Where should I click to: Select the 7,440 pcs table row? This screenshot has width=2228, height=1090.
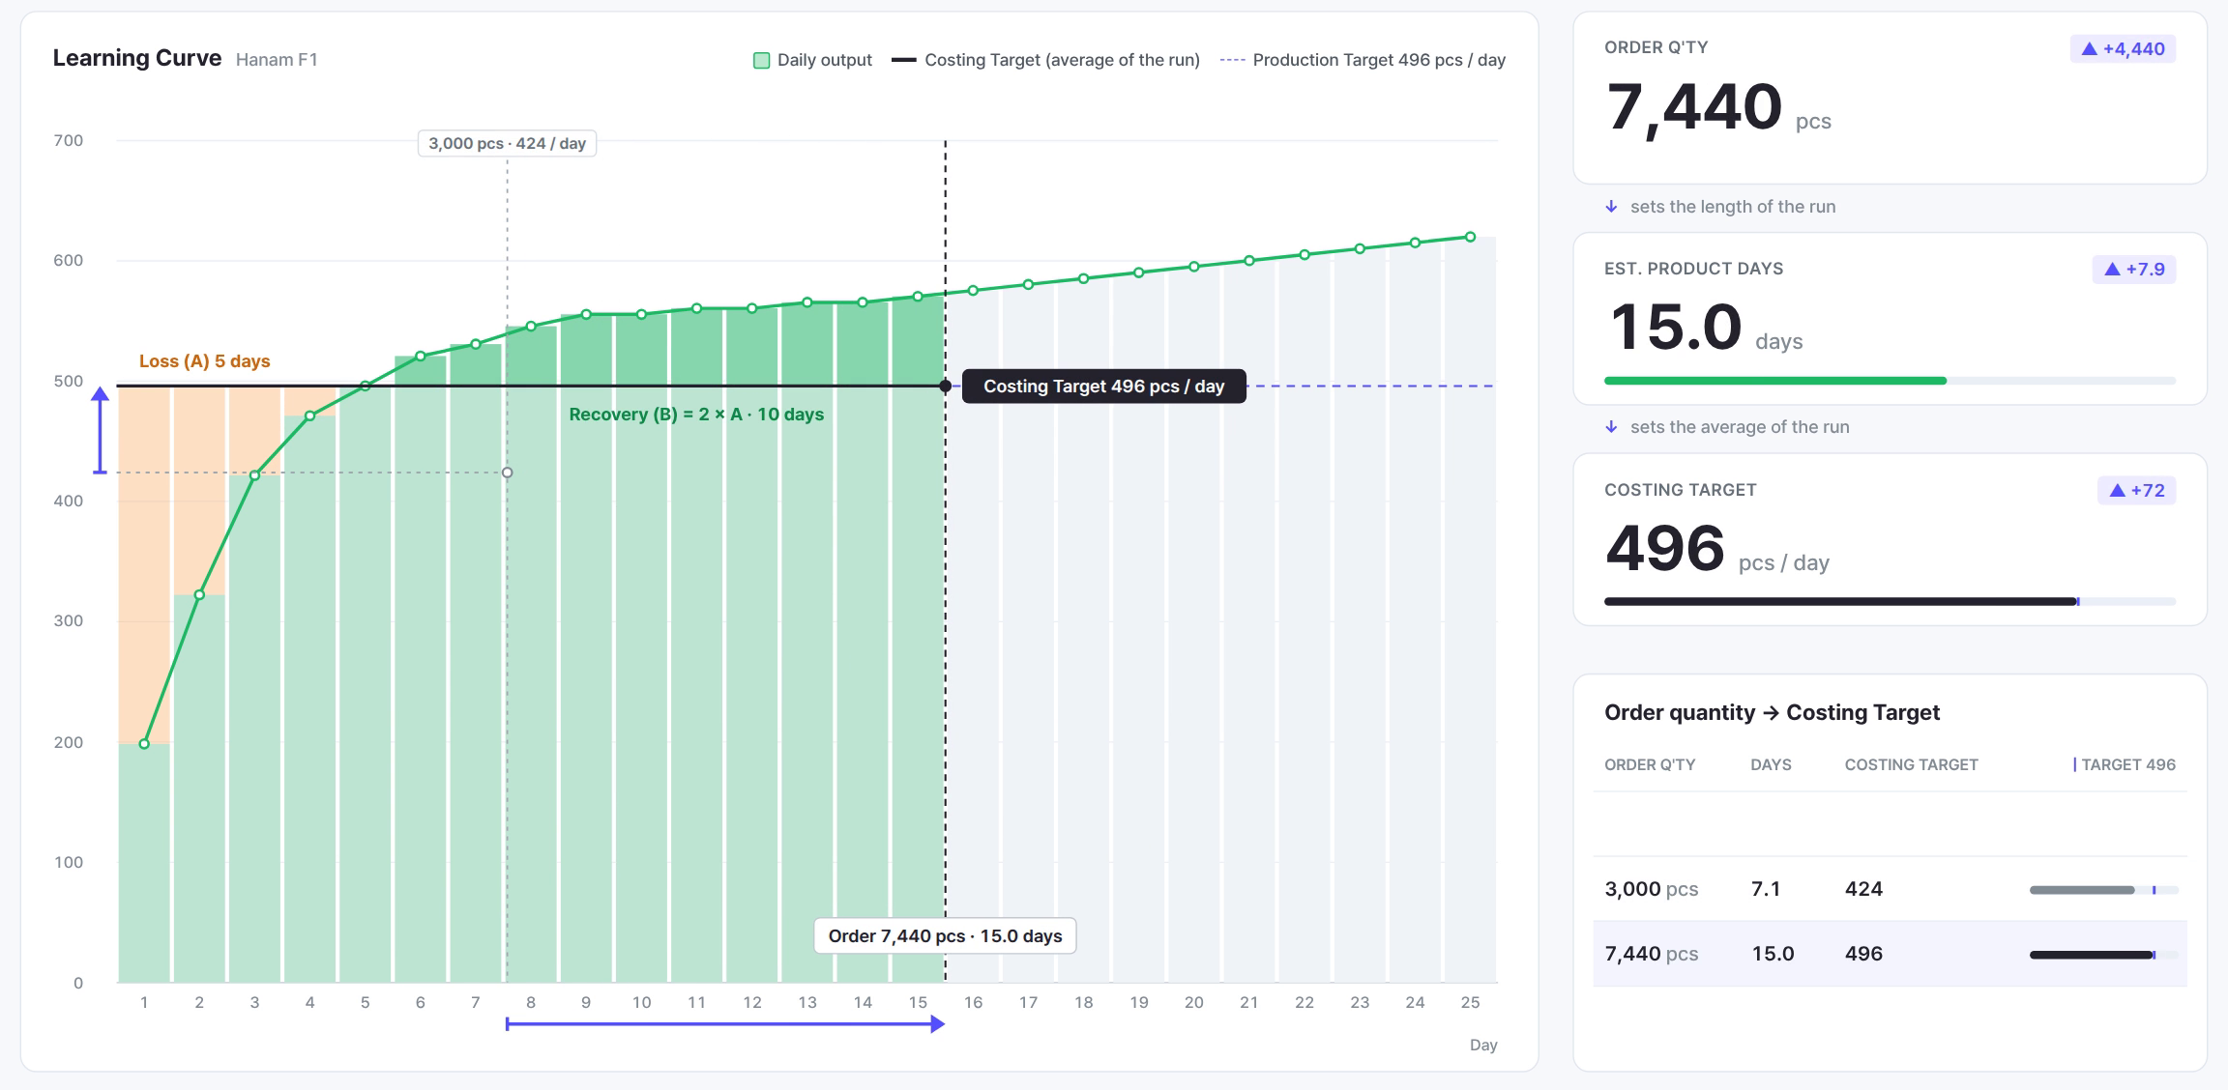pos(1890,954)
